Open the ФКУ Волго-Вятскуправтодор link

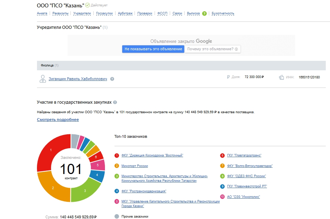tap(250, 166)
